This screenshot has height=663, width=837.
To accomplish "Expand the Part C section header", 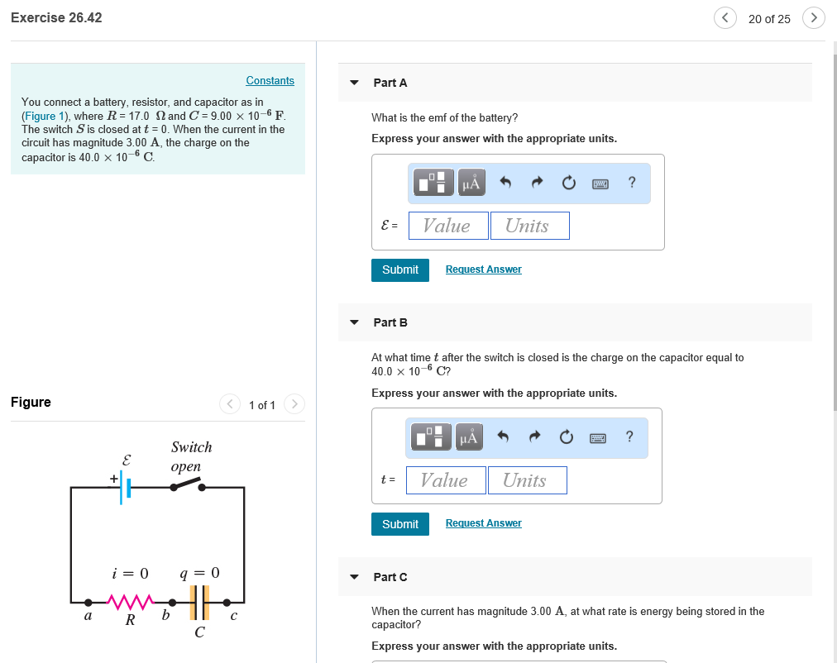I will pyautogui.click(x=353, y=576).
